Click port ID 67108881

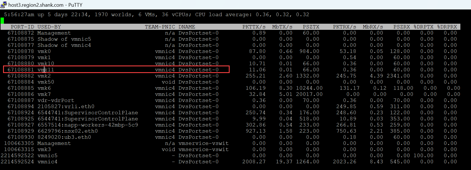point(21,70)
